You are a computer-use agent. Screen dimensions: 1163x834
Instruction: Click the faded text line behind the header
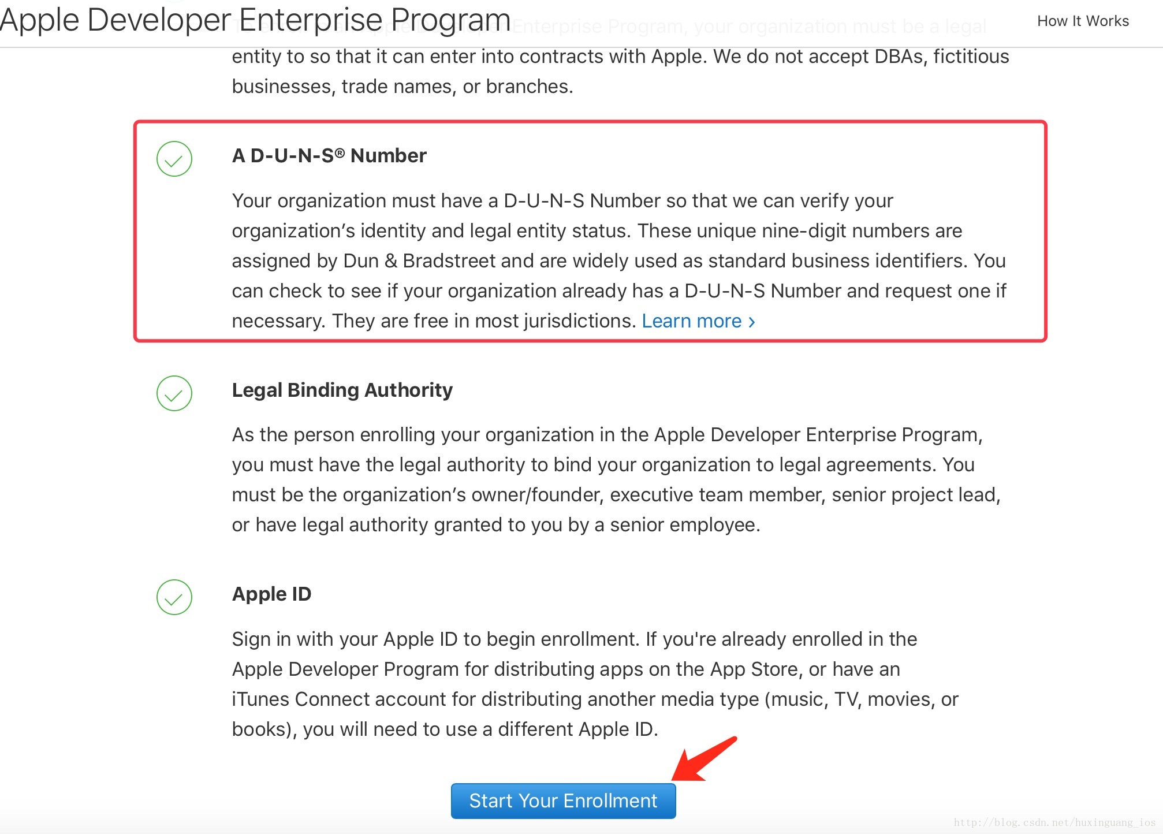click(x=751, y=27)
